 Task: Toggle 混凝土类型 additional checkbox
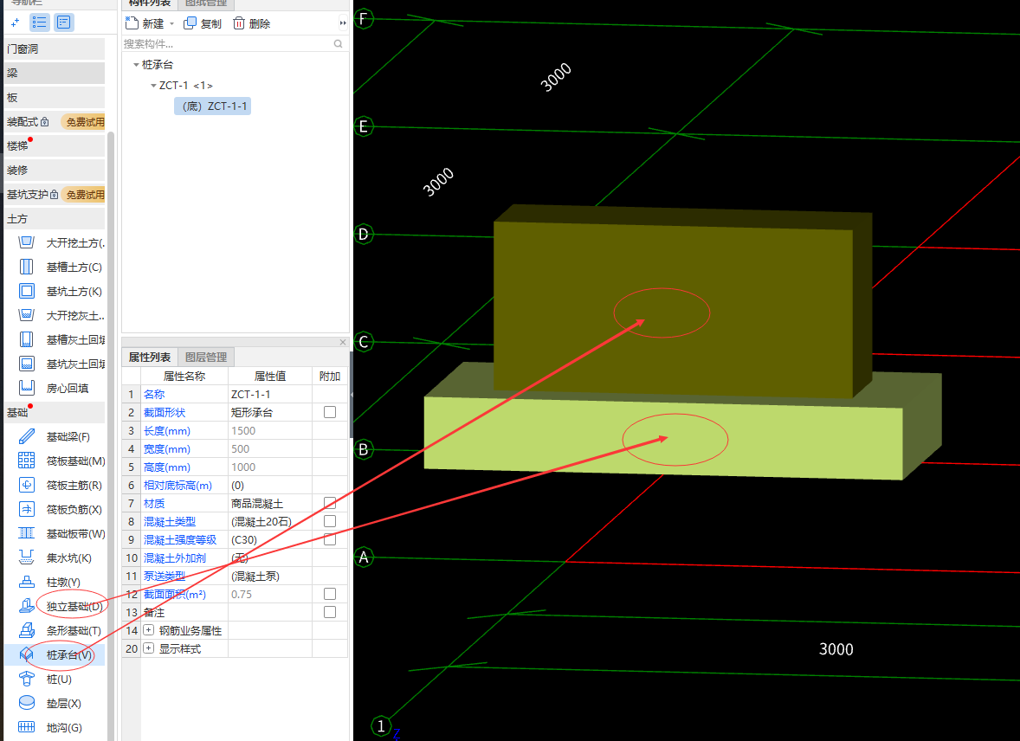pyautogui.click(x=330, y=521)
